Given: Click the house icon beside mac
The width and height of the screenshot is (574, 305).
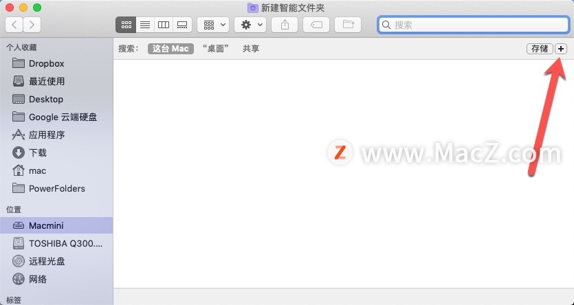Looking at the screenshot, I should (x=19, y=170).
